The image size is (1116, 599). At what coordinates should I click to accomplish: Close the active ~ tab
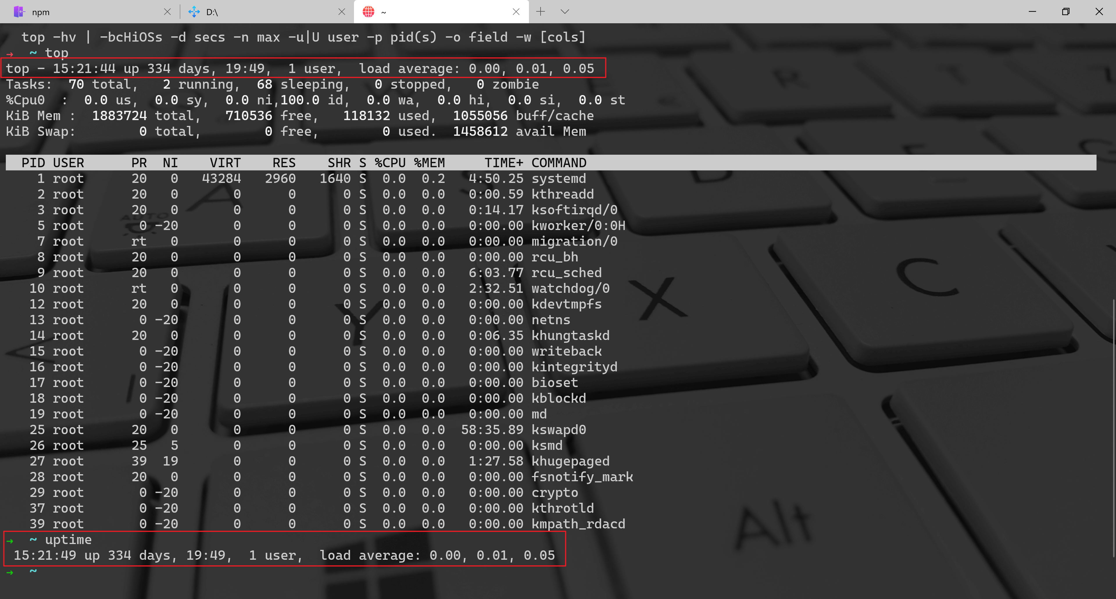516,12
